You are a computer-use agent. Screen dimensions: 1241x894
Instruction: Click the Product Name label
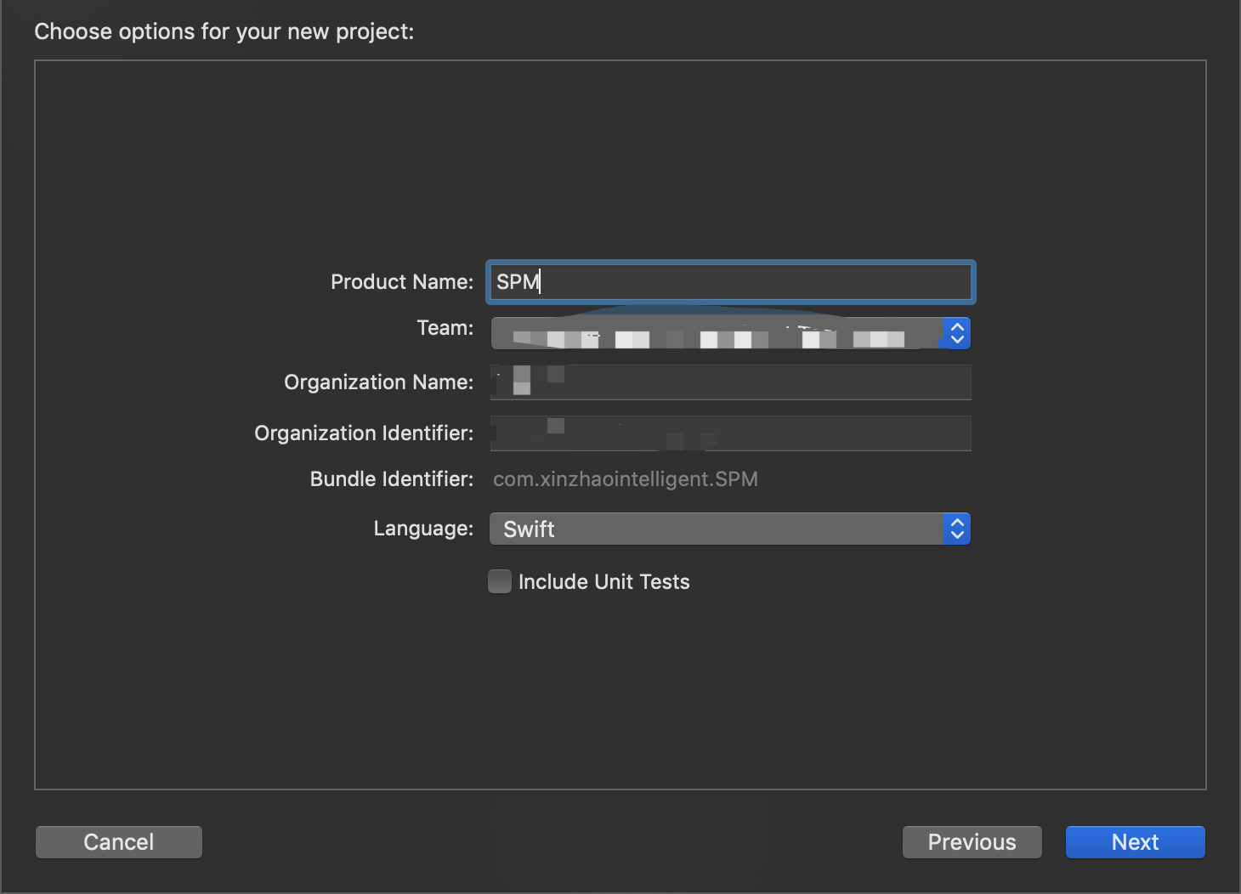tap(402, 281)
